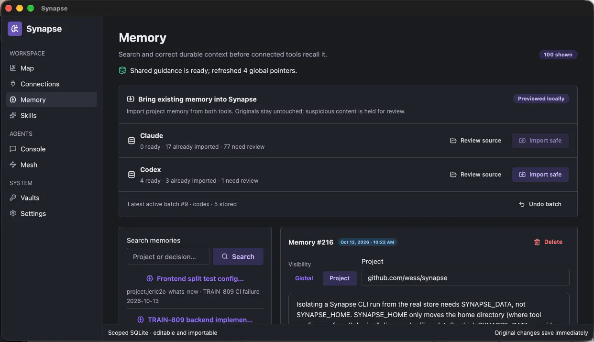The image size is (594, 342).
Task: Open TRAIN-809 backend implementation memory
Action: pos(195,320)
